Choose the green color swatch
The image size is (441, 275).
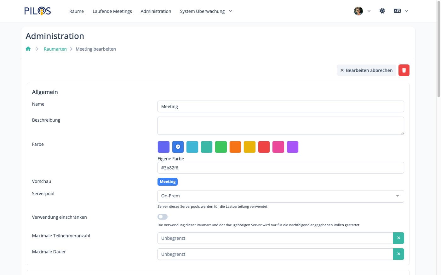click(x=221, y=147)
